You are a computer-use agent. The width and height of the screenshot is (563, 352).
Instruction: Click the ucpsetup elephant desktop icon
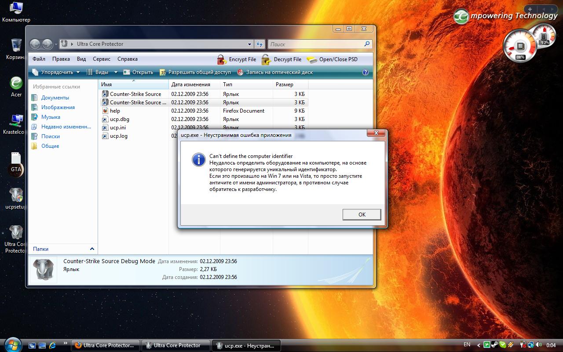pyautogui.click(x=16, y=198)
